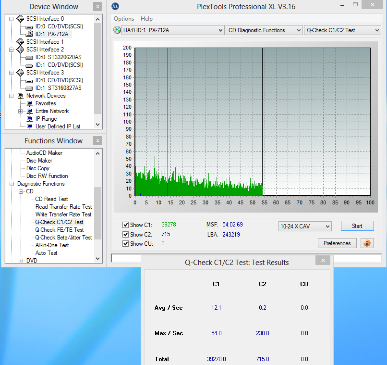Select the All-In-One Test item
387x365 pixels.
[52, 245]
